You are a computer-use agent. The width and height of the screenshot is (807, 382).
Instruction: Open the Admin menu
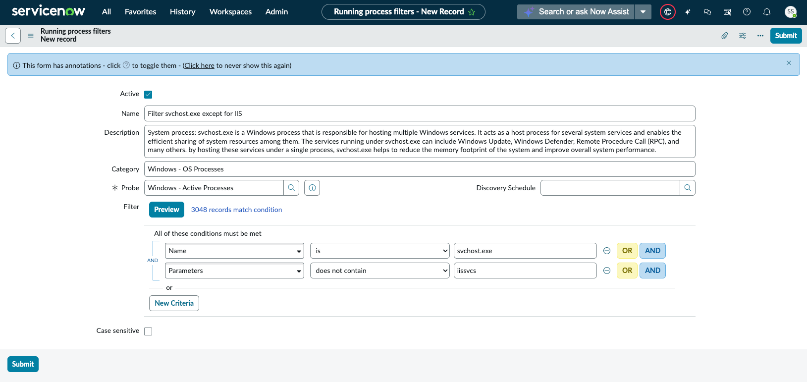(x=277, y=12)
